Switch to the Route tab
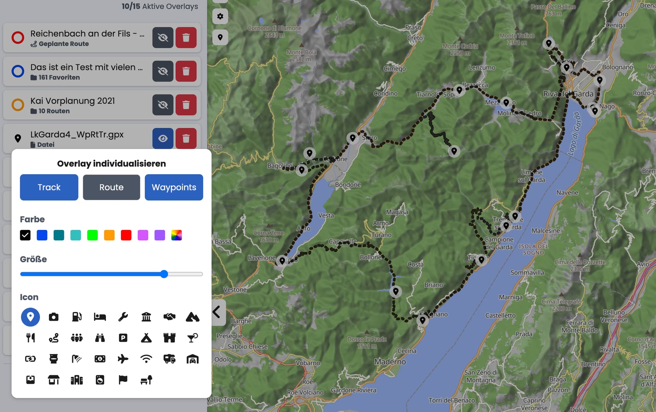Viewport: 656px width, 412px height. coord(111,187)
